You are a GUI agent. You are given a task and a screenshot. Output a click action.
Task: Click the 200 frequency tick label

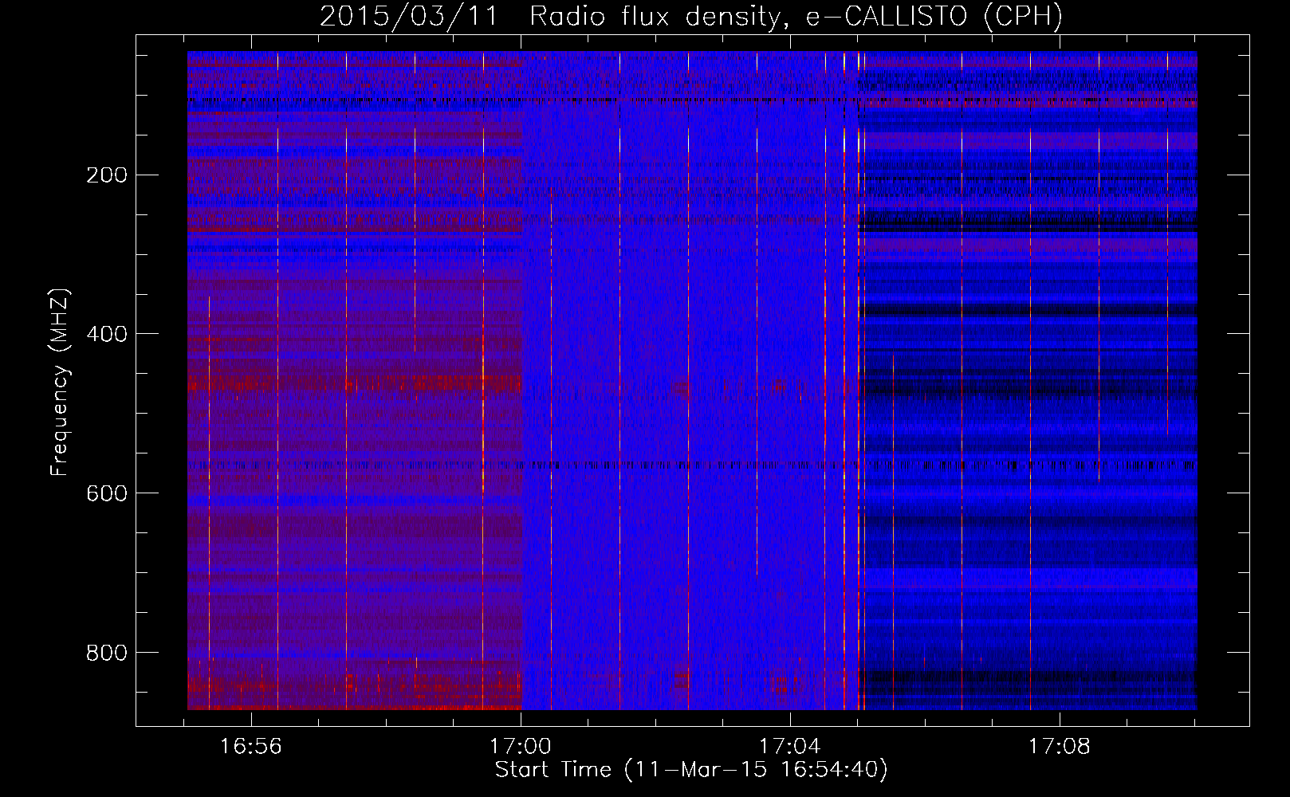107,175
